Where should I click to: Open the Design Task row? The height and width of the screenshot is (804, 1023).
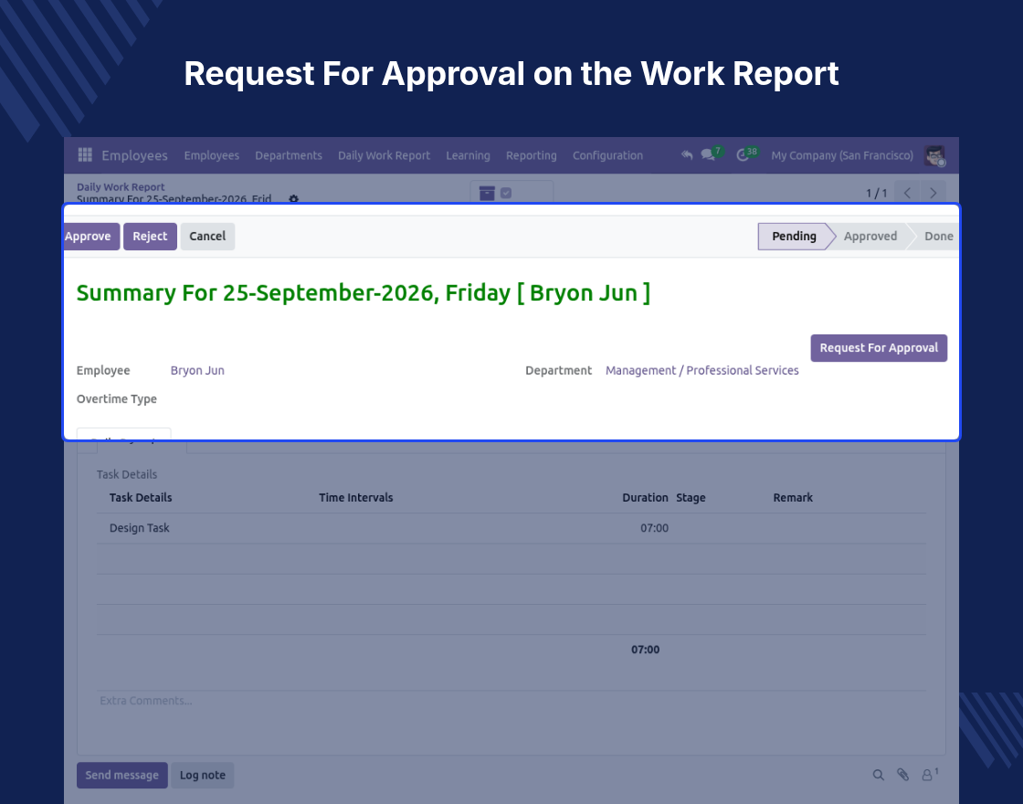pyautogui.click(x=511, y=528)
